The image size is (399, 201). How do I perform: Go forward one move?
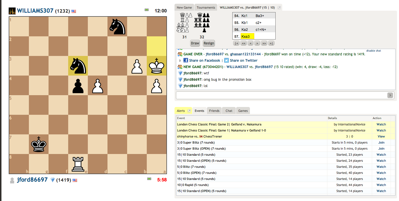click(x=257, y=43)
